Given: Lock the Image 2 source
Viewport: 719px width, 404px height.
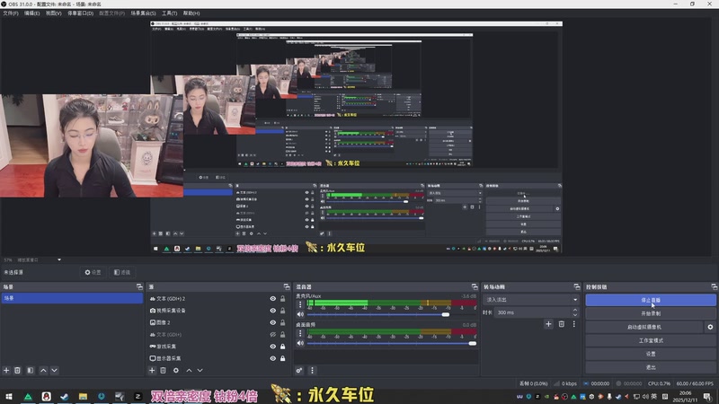Looking at the screenshot, I should [282, 322].
